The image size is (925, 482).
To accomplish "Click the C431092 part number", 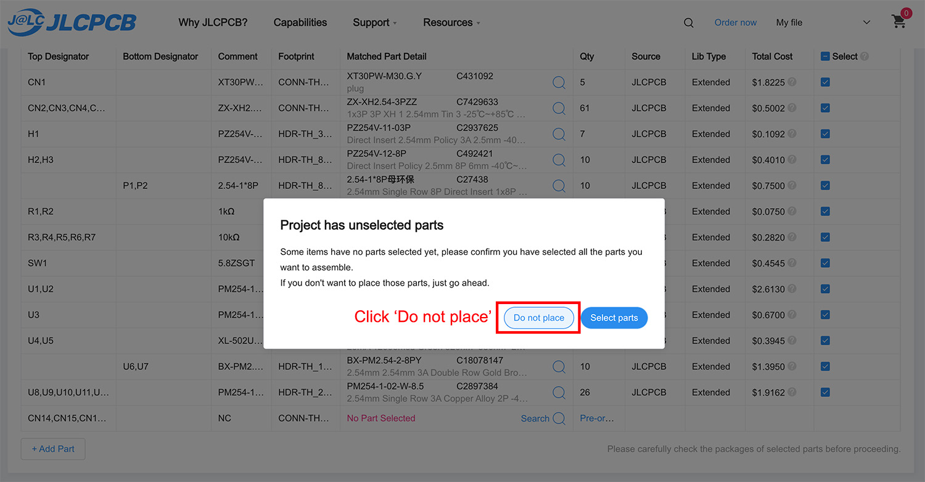I will pyautogui.click(x=475, y=76).
